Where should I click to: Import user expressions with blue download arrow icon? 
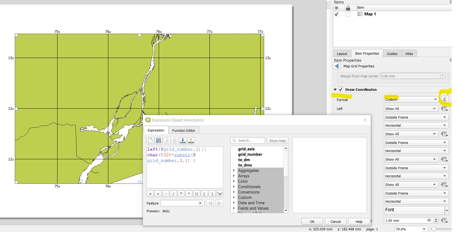183,141
